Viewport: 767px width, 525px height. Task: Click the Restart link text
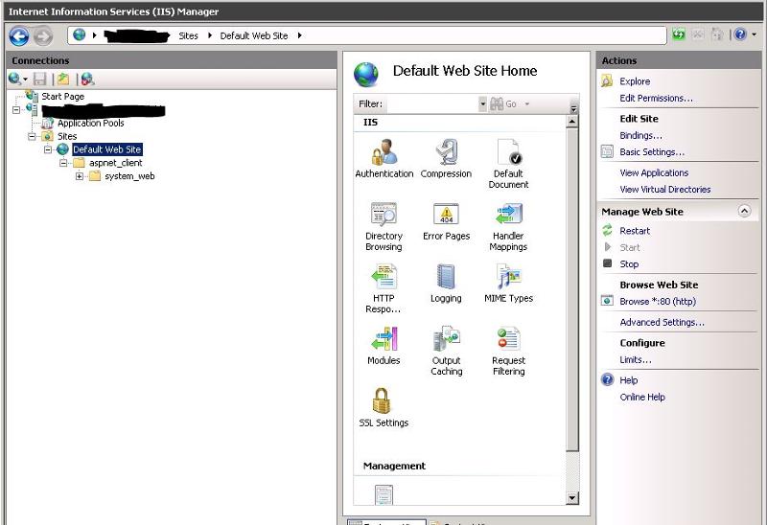tap(635, 231)
